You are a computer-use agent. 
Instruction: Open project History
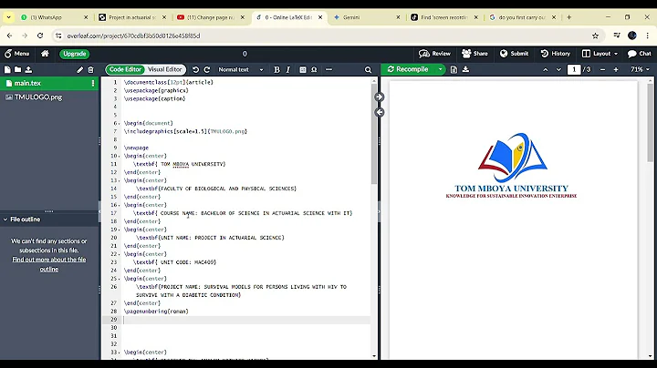555,54
